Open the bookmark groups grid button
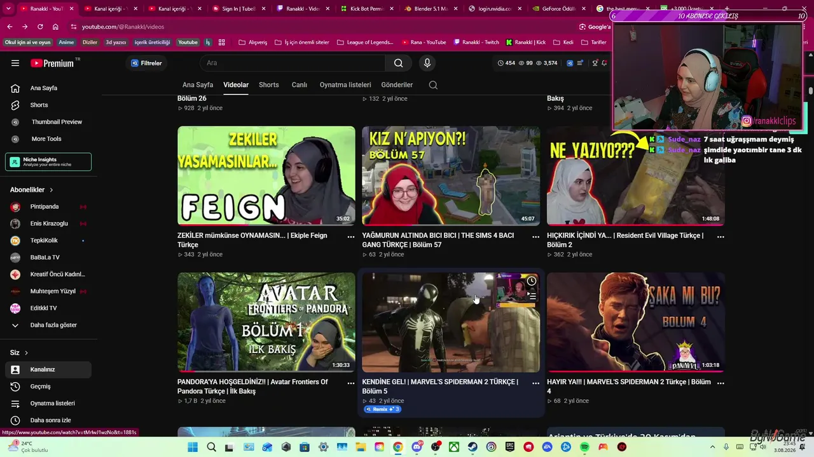The width and height of the screenshot is (814, 457). [222, 42]
